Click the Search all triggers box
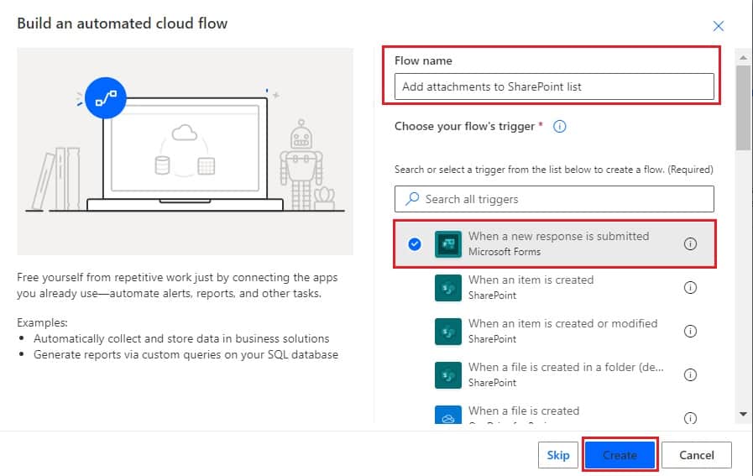The image size is (753, 476). [554, 199]
